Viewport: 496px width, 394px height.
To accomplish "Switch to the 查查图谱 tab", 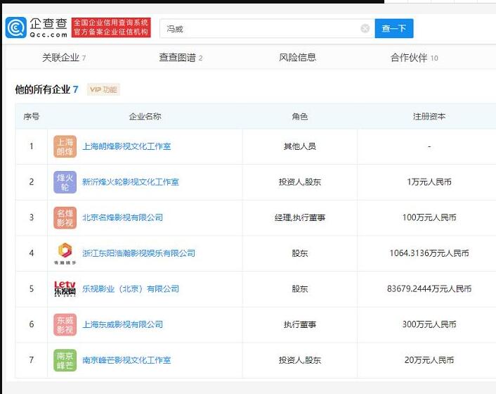I will 181,58.
